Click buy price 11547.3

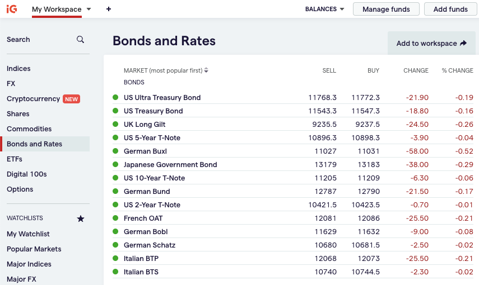[x=365, y=111]
